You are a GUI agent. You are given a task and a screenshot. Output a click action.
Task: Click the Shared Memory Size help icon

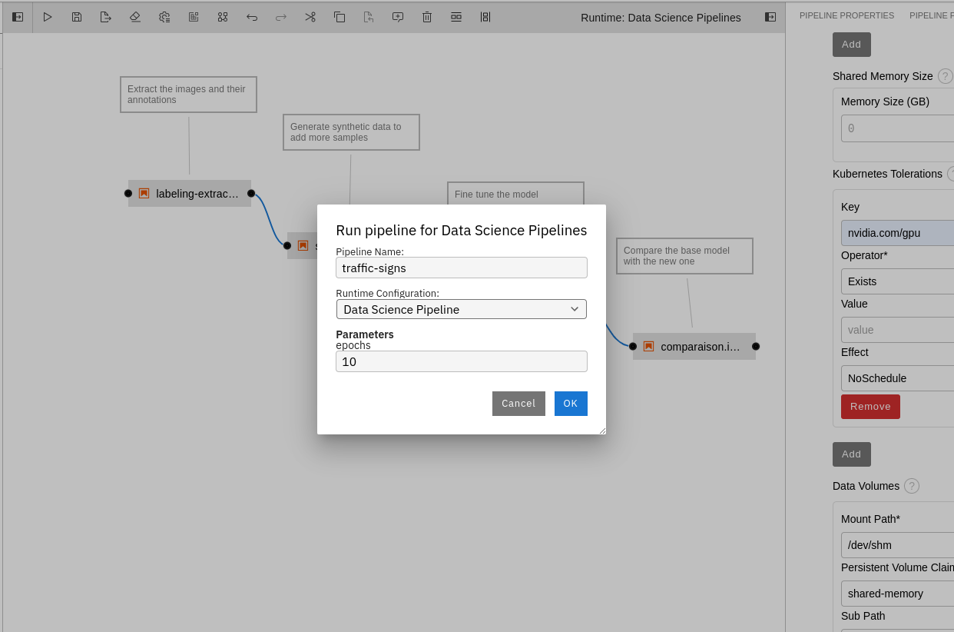pos(945,76)
